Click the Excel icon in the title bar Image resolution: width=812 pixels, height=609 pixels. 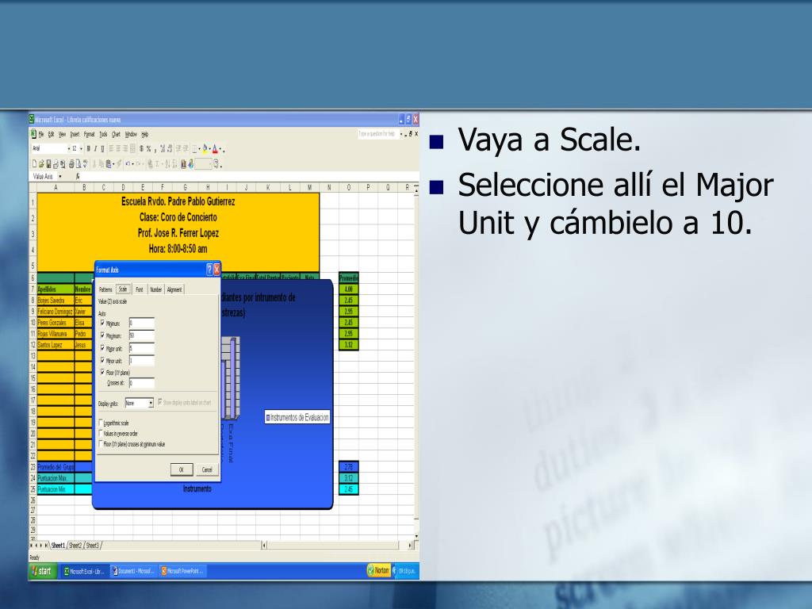click(x=32, y=119)
